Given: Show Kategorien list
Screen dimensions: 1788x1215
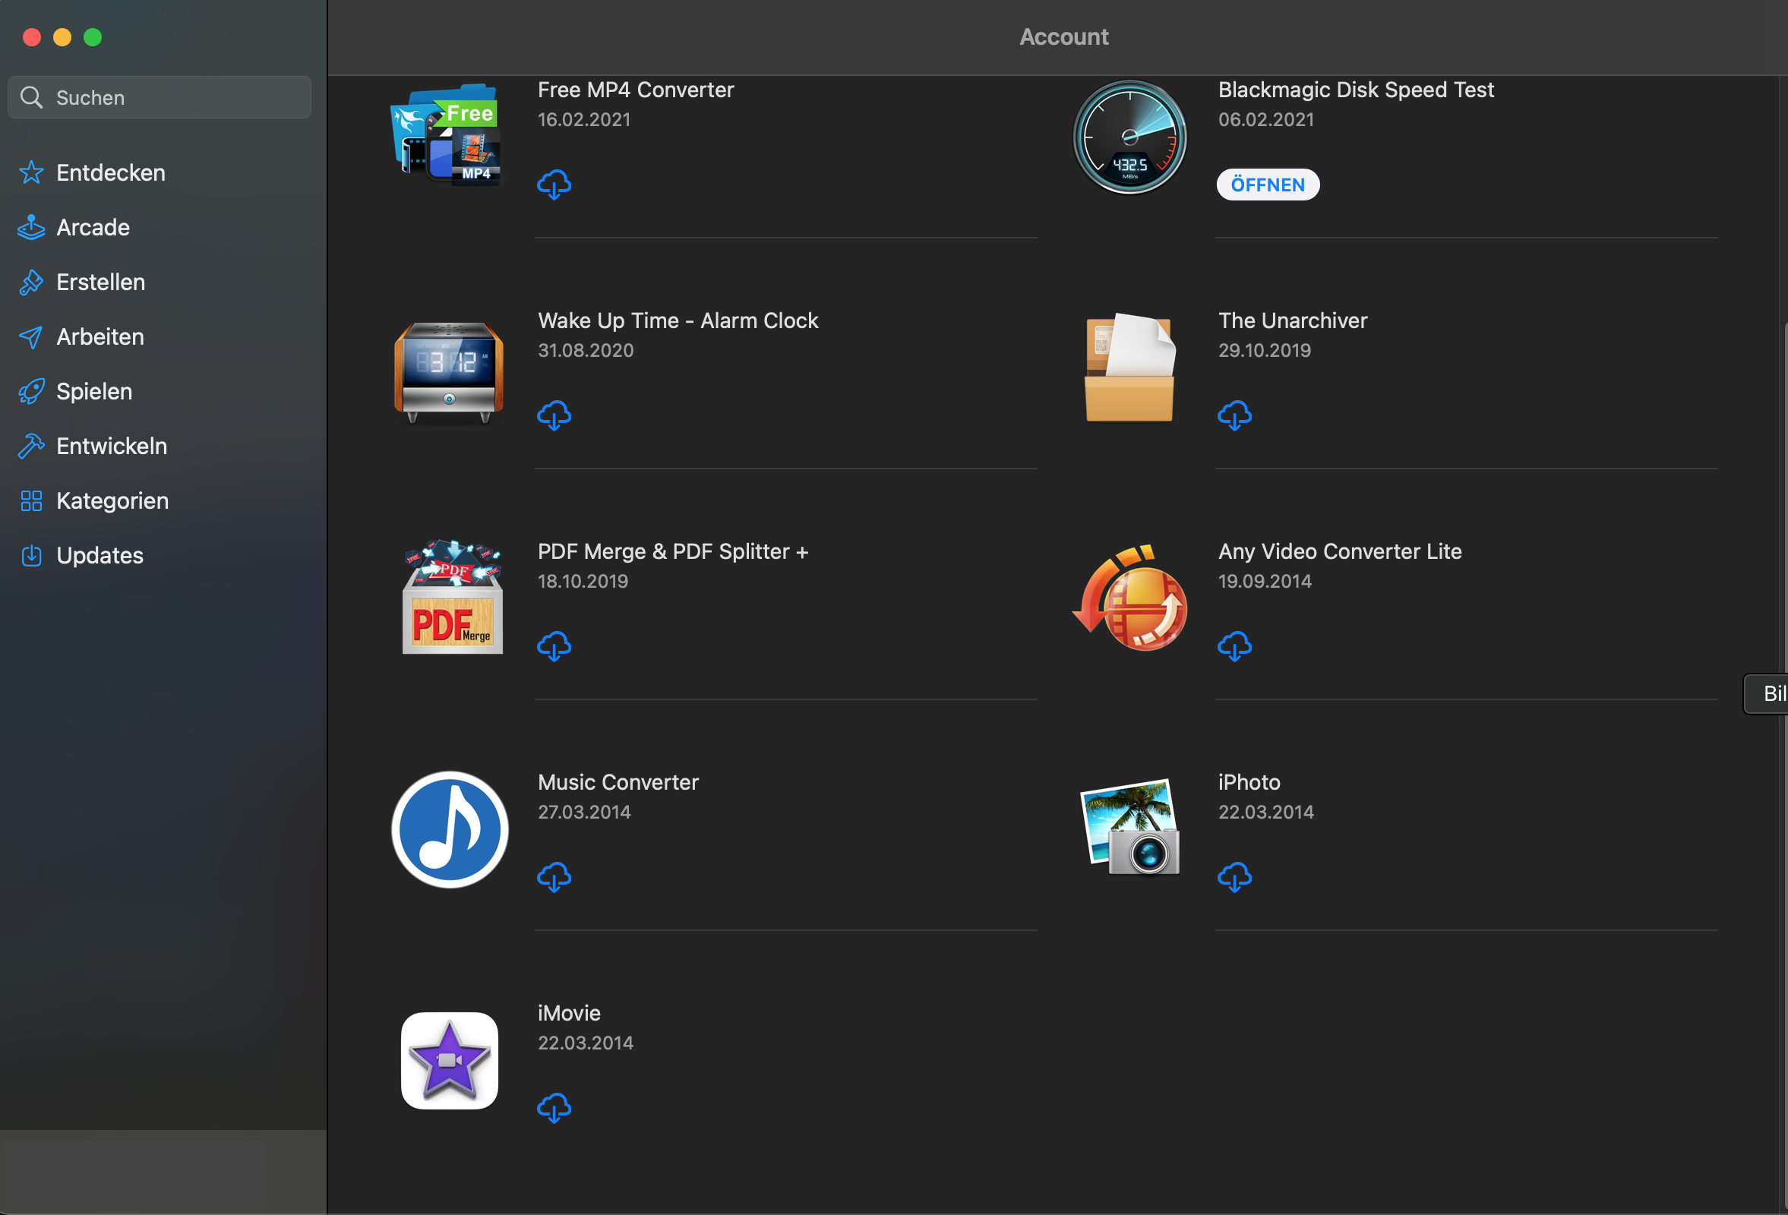Looking at the screenshot, I should click(112, 500).
